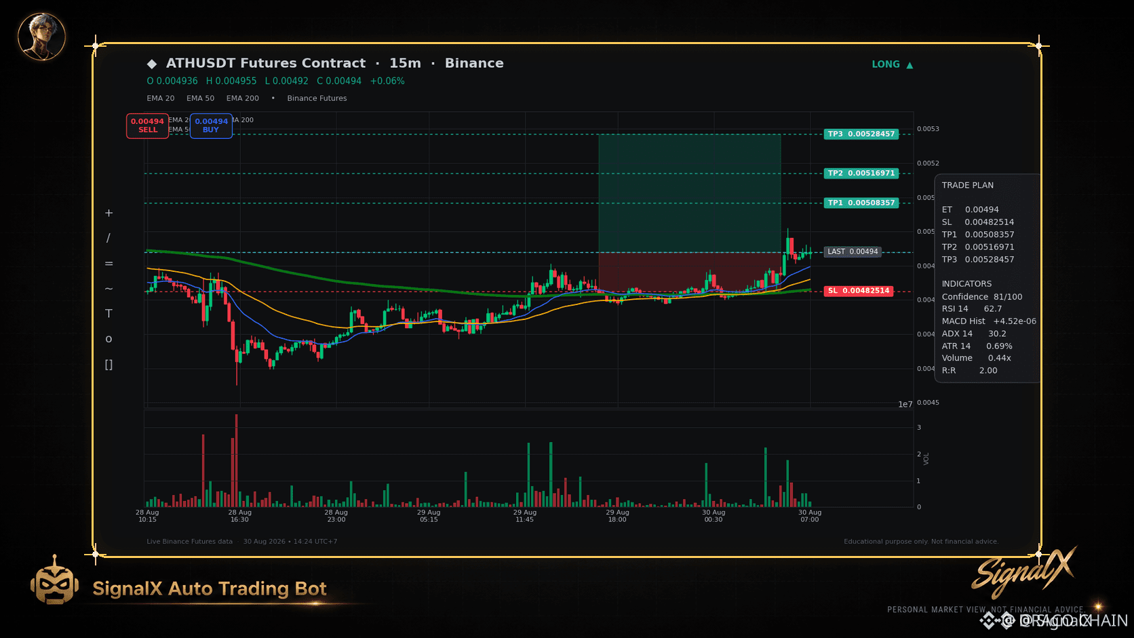Select the circle shape tool
Screen dimensions: 1134x638
point(109,339)
